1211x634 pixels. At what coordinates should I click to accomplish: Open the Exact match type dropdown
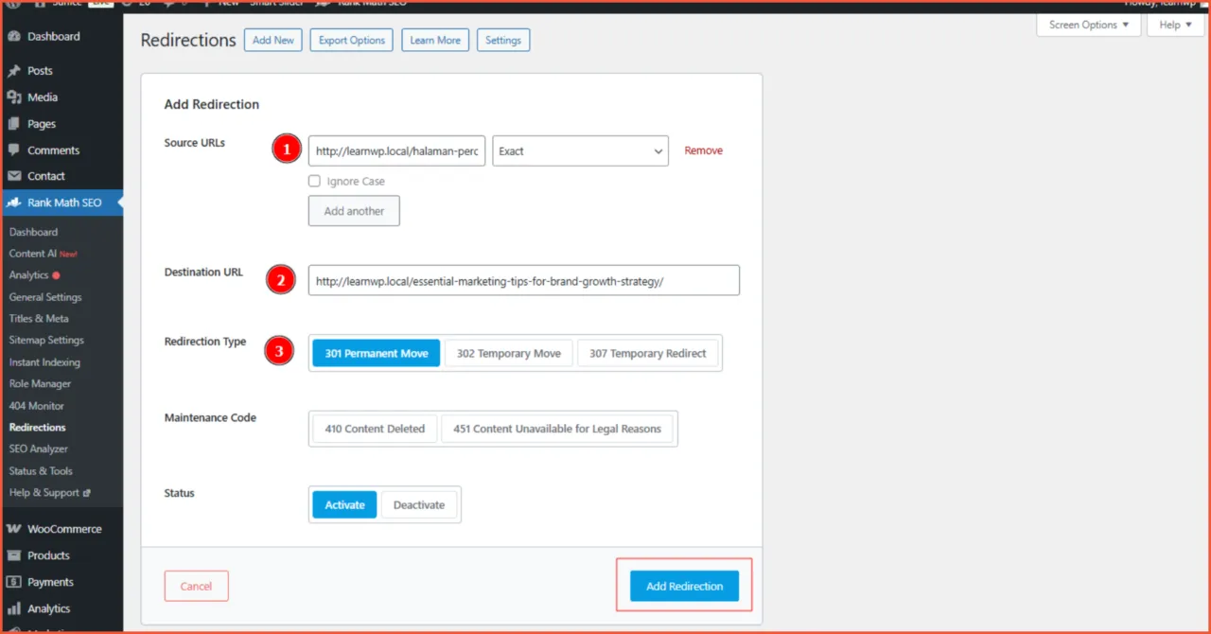pos(580,151)
